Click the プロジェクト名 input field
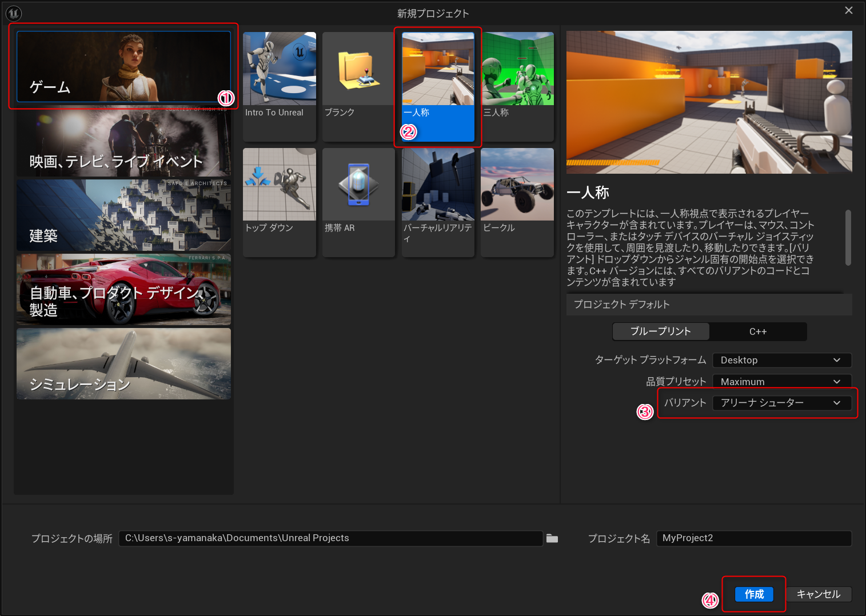This screenshot has width=866, height=616. pos(753,538)
